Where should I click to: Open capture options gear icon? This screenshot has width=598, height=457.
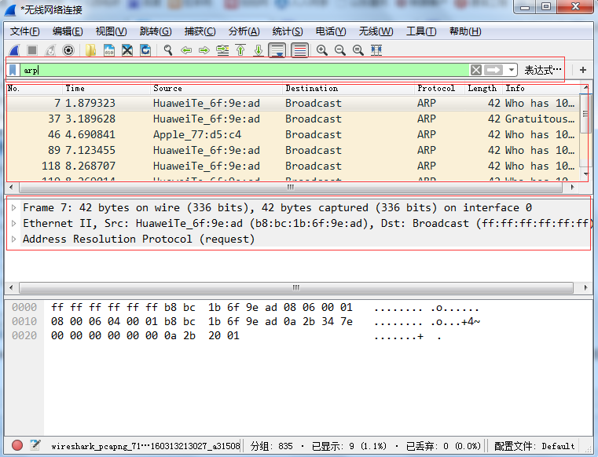[68, 50]
